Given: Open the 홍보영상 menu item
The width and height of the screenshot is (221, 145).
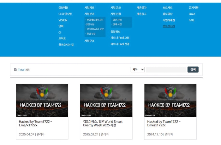Looking at the screenshot, I should (168, 14).
